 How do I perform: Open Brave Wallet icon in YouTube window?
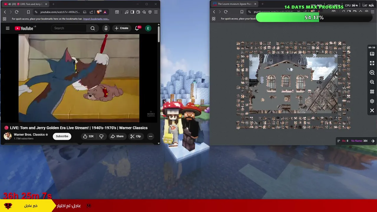(138, 12)
